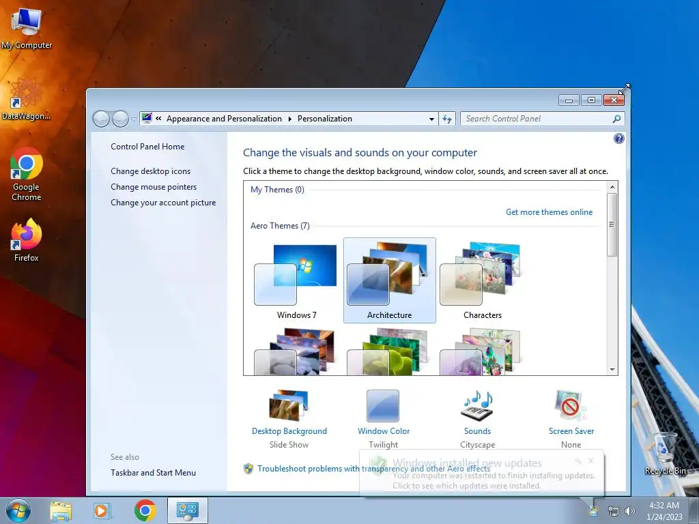
Task: Minimize the Personalization window
Action: coord(569,100)
